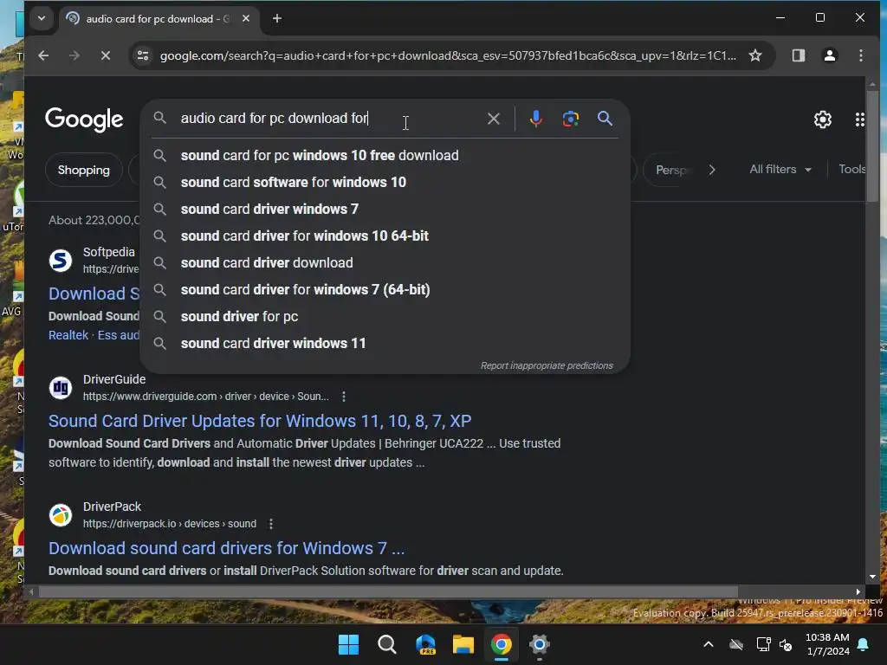The height and width of the screenshot is (665, 887).
Task: Choose suggestion sound card driver windows 11
Action: coord(385,343)
